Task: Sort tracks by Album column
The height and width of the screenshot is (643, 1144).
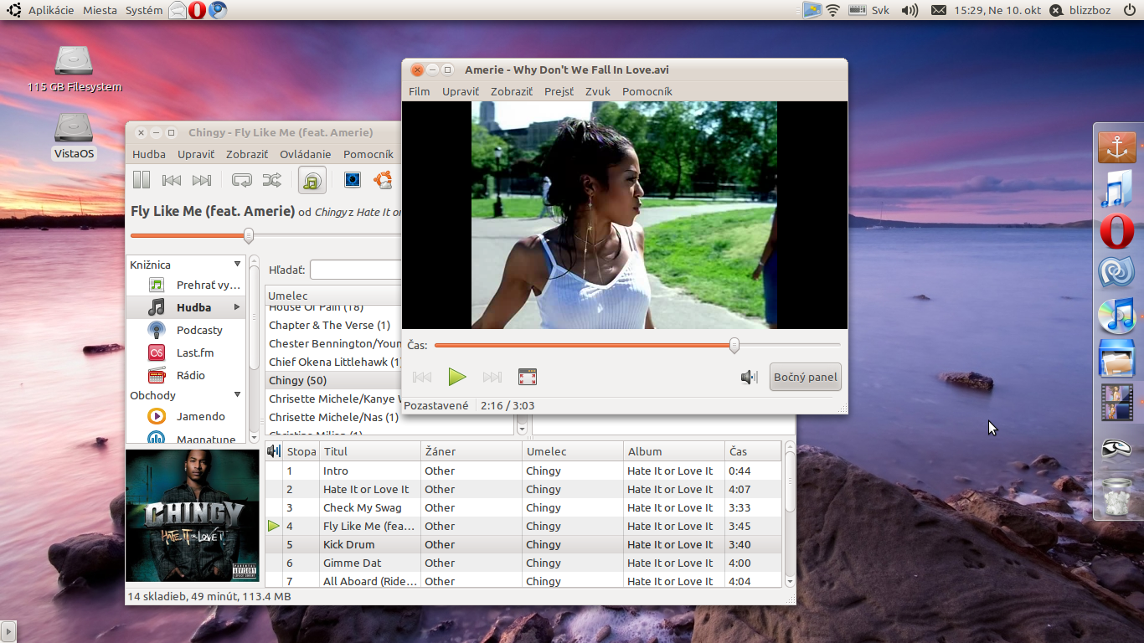Action: point(673,451)
